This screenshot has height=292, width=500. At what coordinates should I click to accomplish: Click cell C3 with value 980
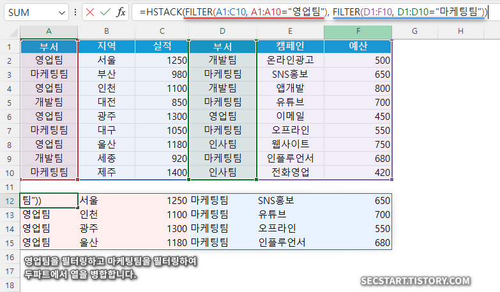click(x=162, y=74)
